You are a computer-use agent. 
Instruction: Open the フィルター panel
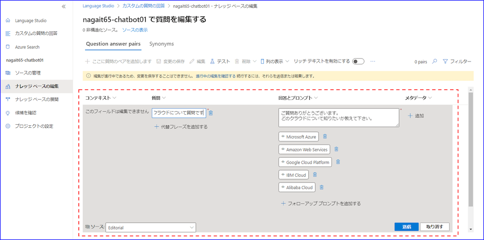[457, 61]
